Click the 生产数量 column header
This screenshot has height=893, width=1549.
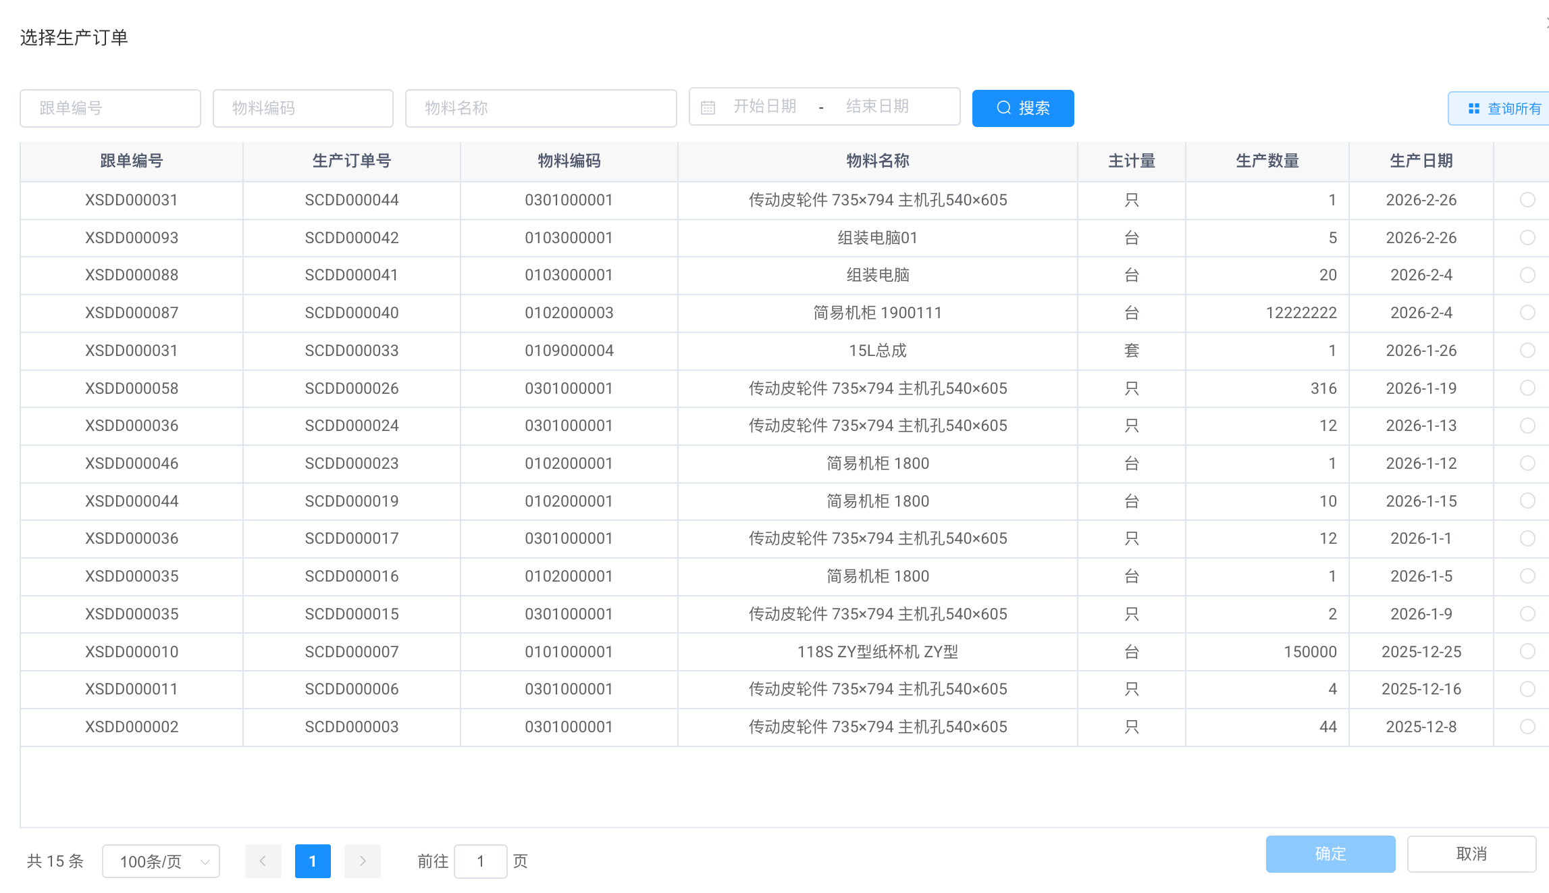click(1267, 161)
